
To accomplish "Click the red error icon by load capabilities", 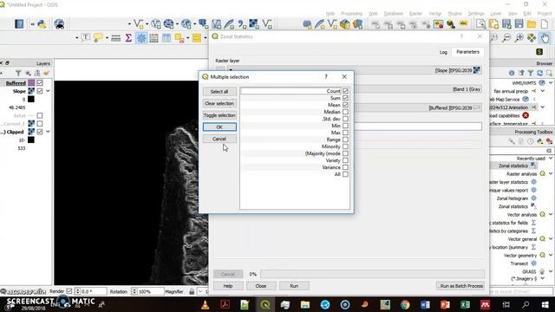I will (526, 115).
